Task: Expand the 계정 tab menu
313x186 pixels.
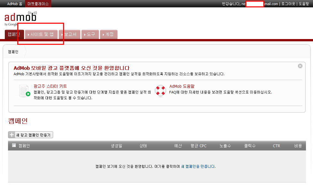Action: pos(109,34)
